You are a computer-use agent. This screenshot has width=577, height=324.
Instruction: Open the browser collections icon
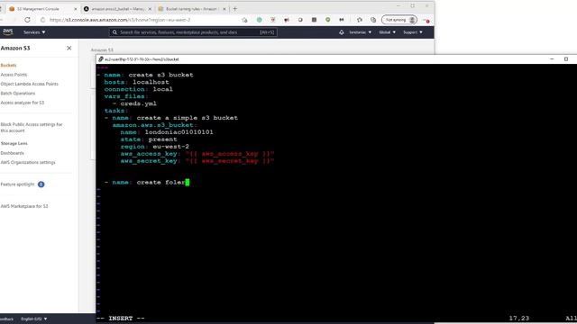[x=373, y=20]
